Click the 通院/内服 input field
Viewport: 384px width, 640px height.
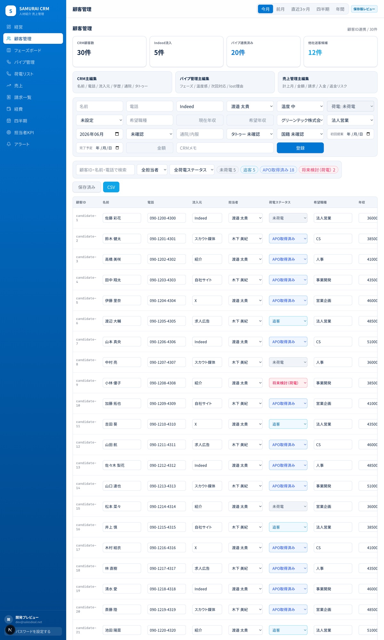point(200,134)
